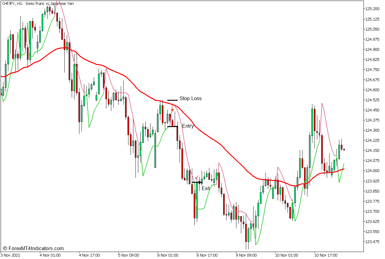Toggle selection of the Stop Loss label

tap(190, 98)
